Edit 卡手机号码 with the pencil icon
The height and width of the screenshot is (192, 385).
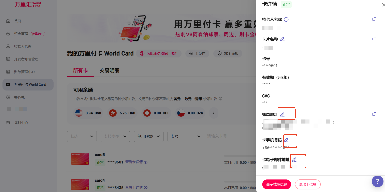click(286, 140)
